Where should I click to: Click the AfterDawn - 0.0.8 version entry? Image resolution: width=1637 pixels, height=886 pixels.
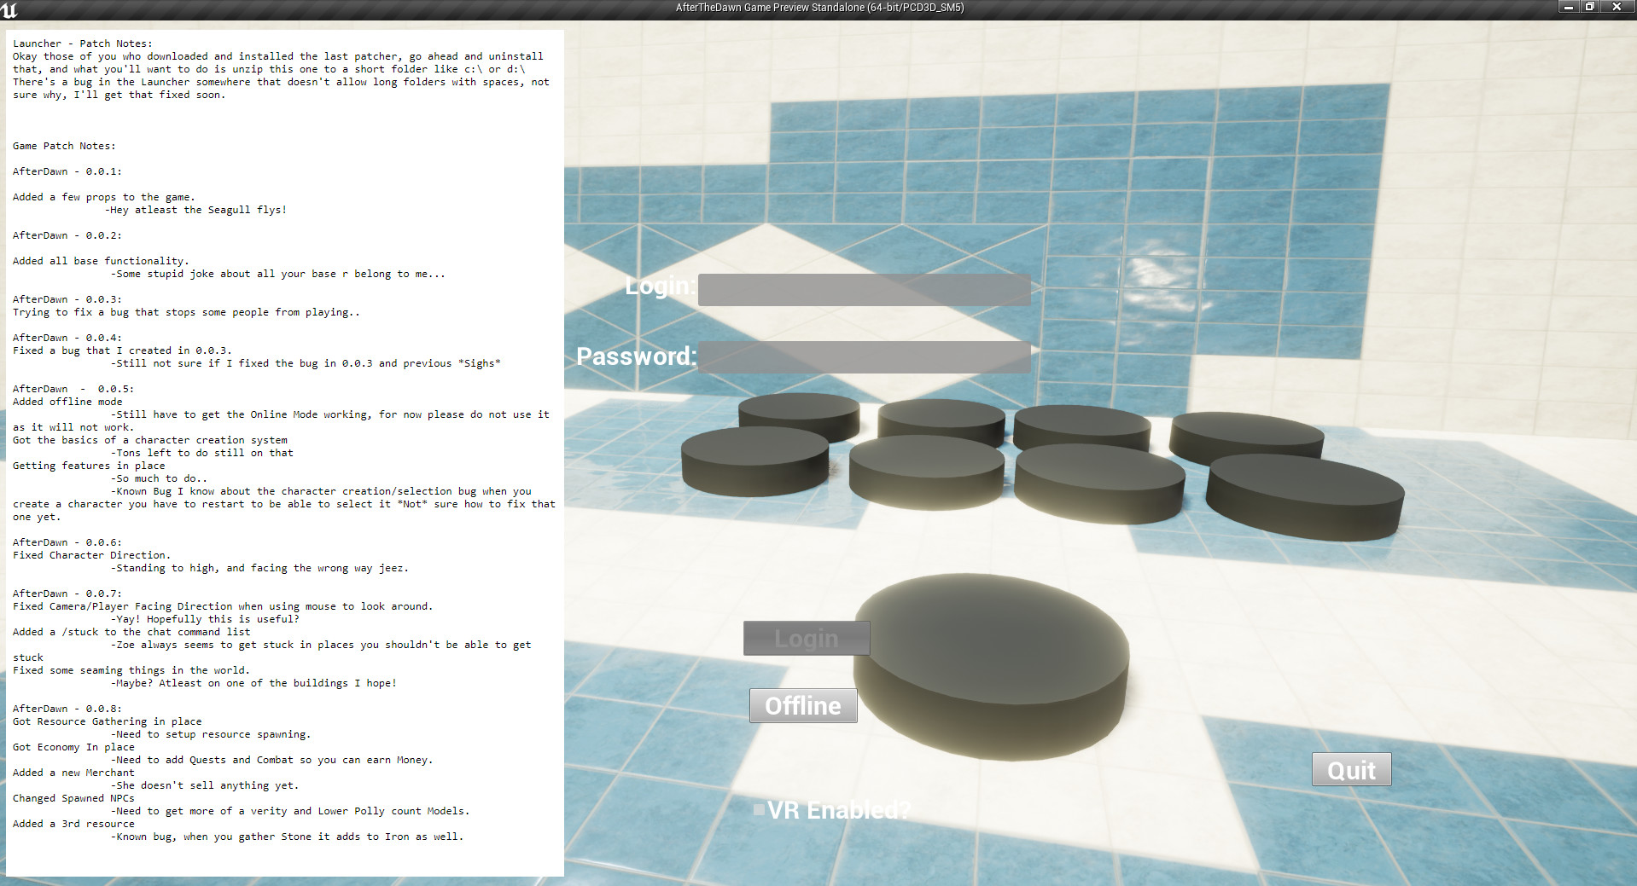click(67, 708)
